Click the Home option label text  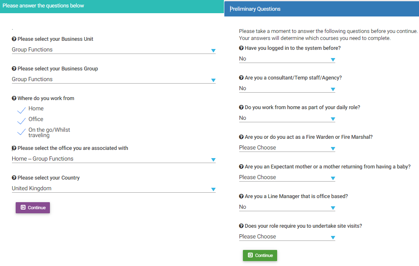coord(36,108)
